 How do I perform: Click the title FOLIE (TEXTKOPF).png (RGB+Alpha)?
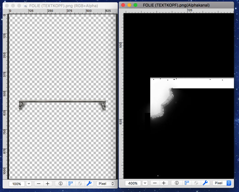(63, 6)
